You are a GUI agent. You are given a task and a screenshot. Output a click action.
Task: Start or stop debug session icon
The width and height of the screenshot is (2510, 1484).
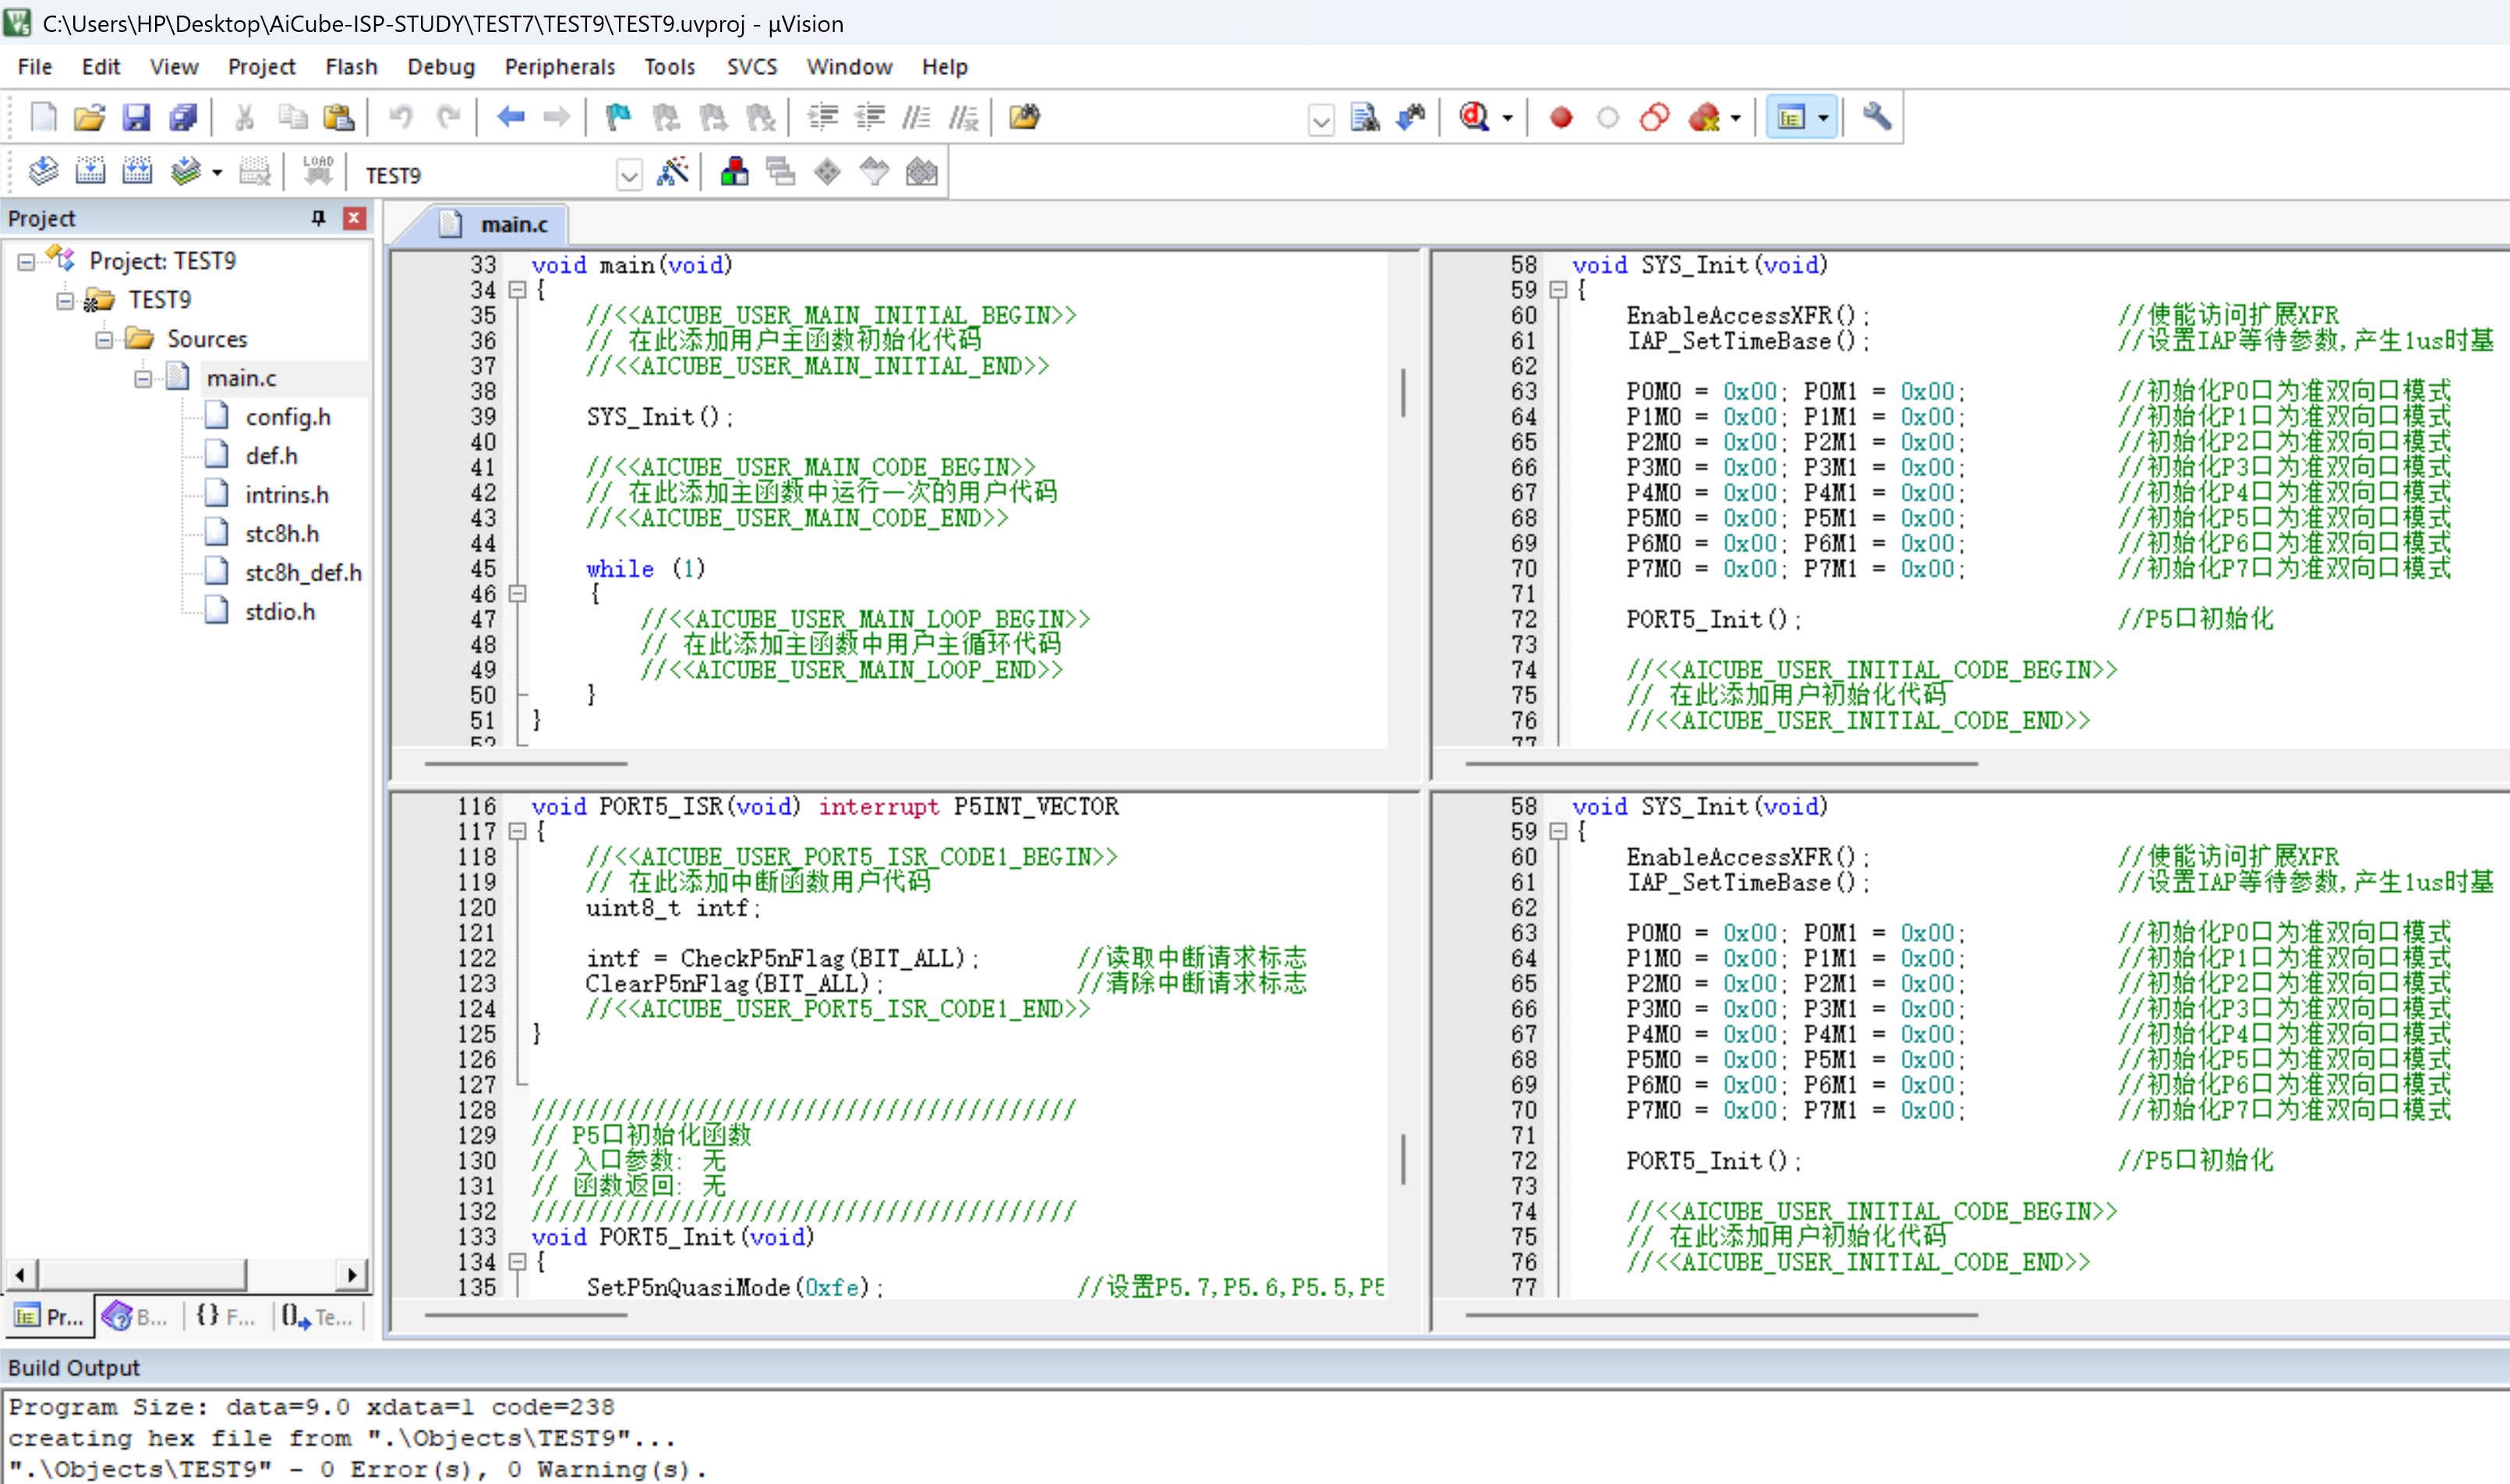pyautogui.click(x=1473, y=118)
